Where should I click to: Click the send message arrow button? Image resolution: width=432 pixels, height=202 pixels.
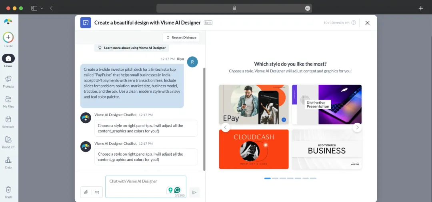(194, 192)
